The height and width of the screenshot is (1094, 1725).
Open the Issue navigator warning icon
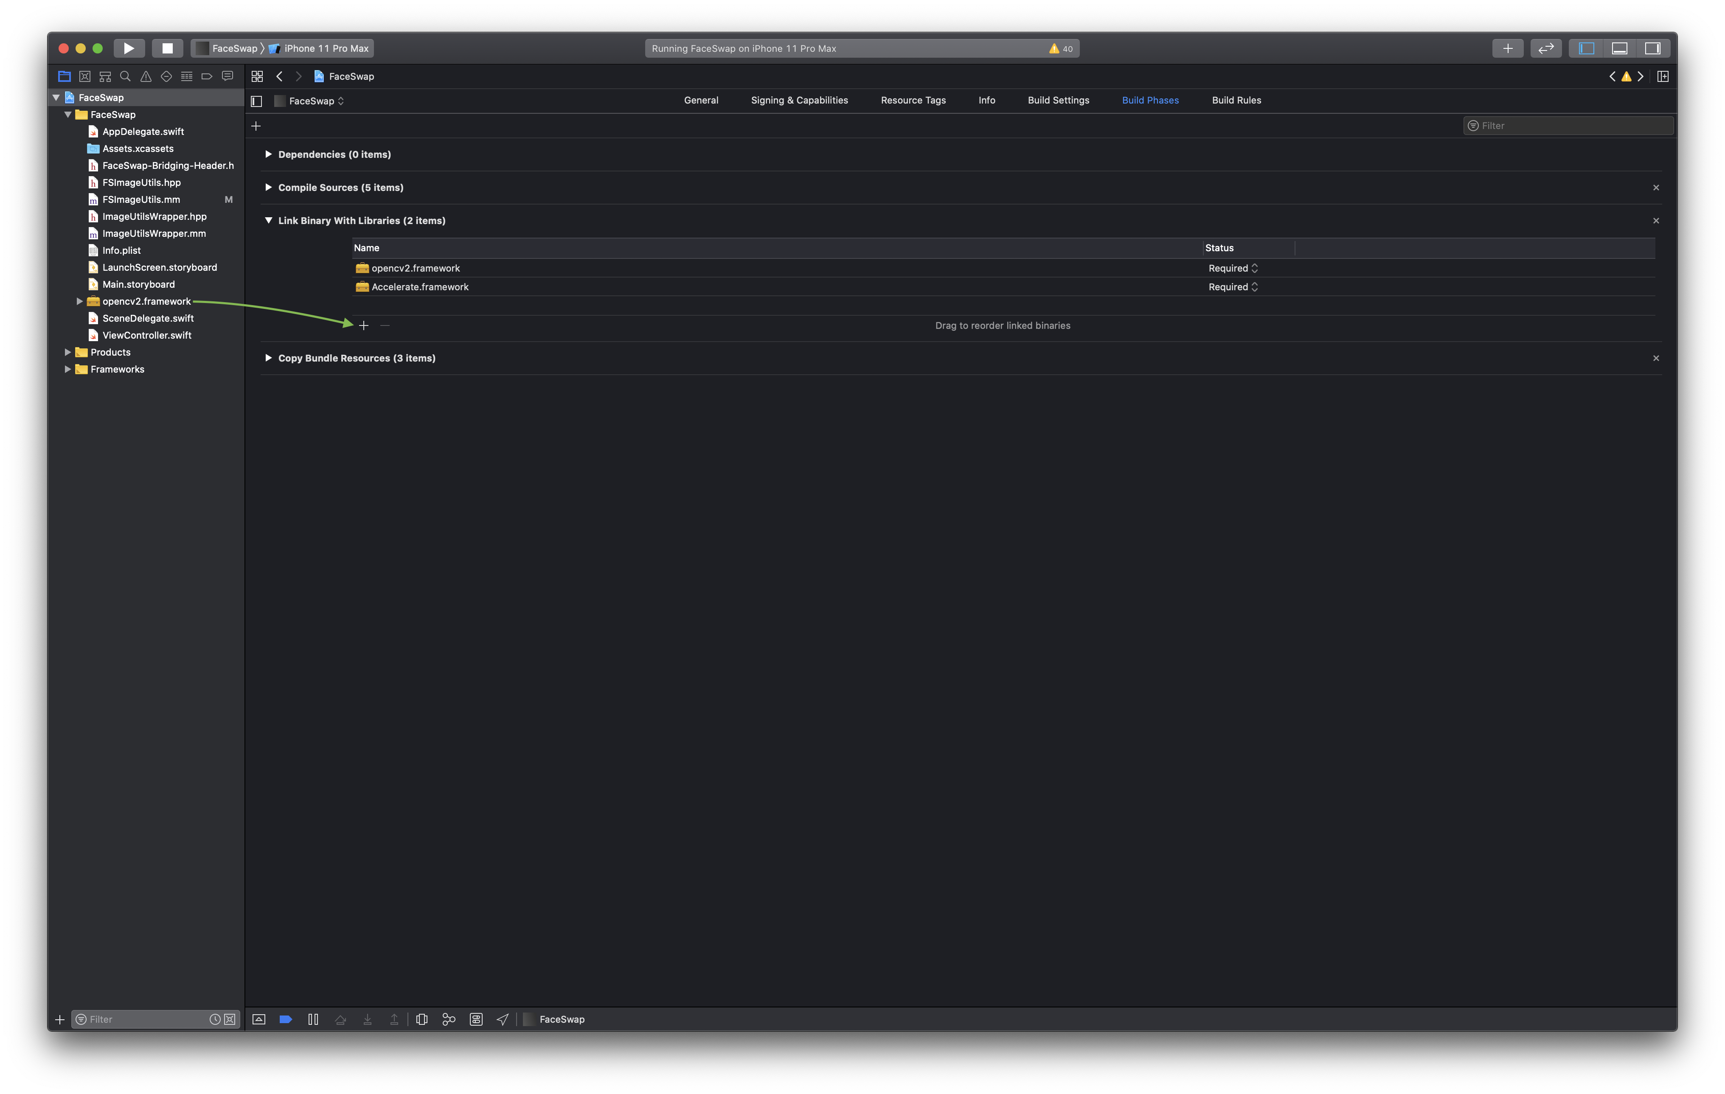(x=146, y=76)
